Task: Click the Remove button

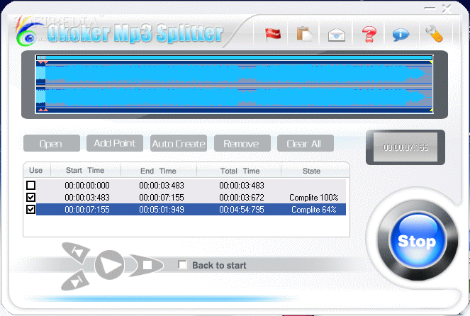Action: point(242,143)
